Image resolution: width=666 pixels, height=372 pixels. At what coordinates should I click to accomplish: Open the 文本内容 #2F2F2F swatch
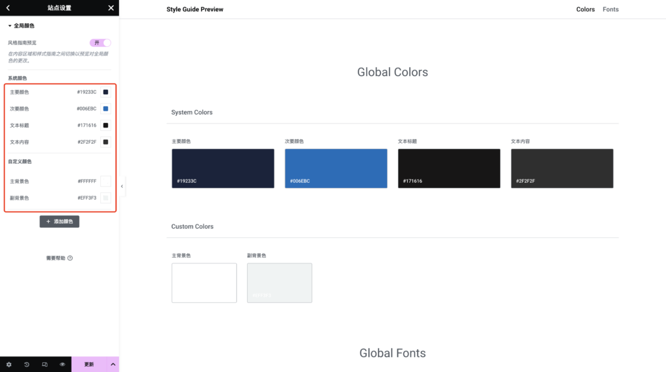(x=106, y=142)
